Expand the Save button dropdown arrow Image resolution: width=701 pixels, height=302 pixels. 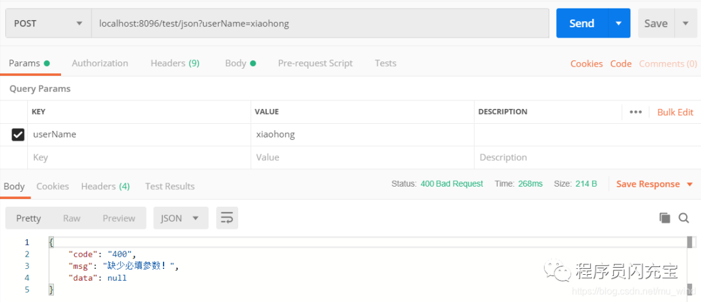[685, 23]
